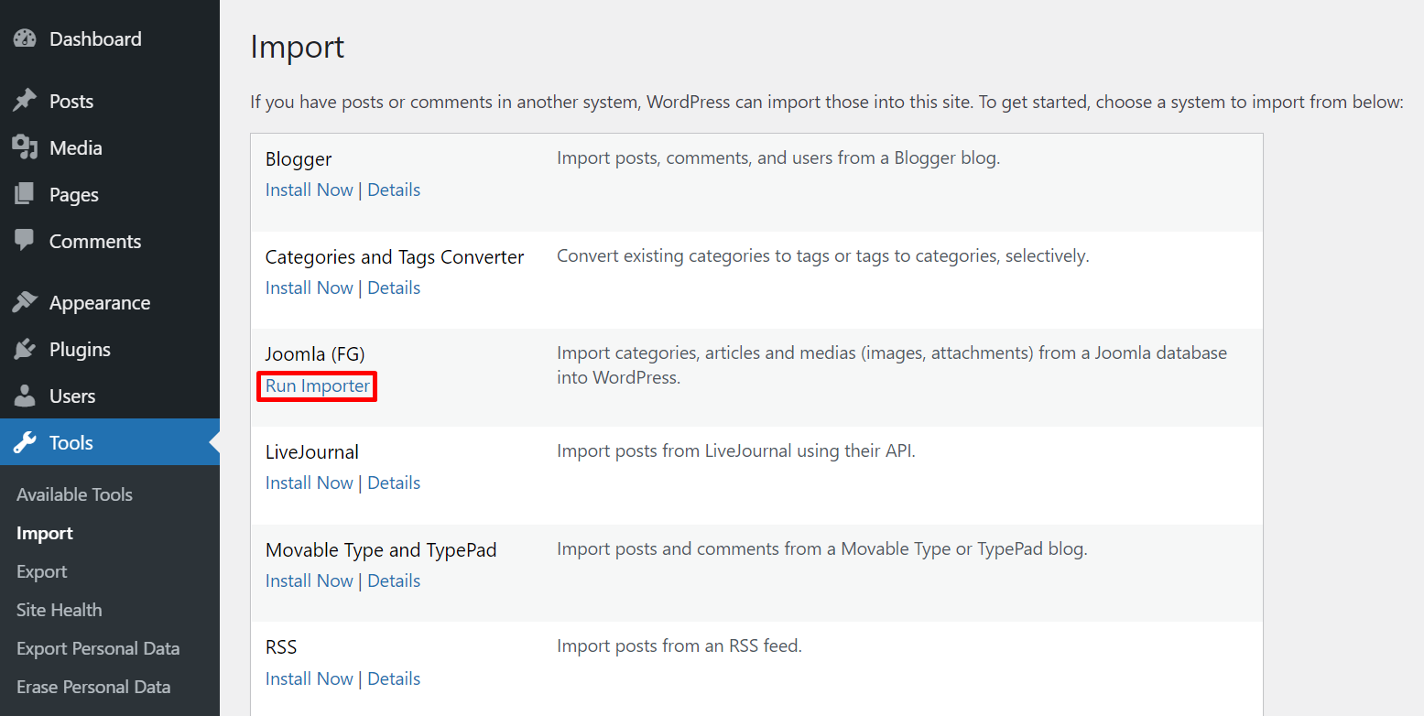The image size is (1424, 716).
Task: Go to Site Health page
Action: pos(59,610)
